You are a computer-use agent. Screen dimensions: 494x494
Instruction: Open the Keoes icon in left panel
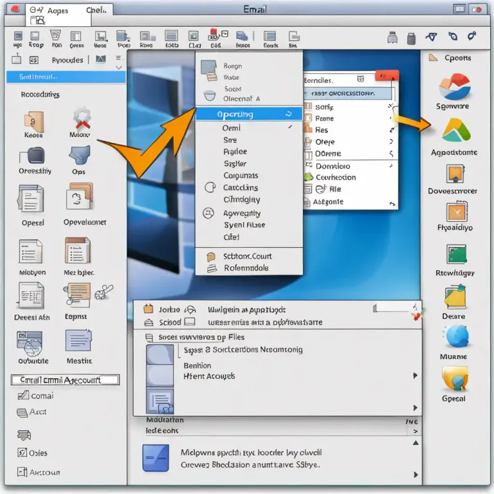click(33, 122)
